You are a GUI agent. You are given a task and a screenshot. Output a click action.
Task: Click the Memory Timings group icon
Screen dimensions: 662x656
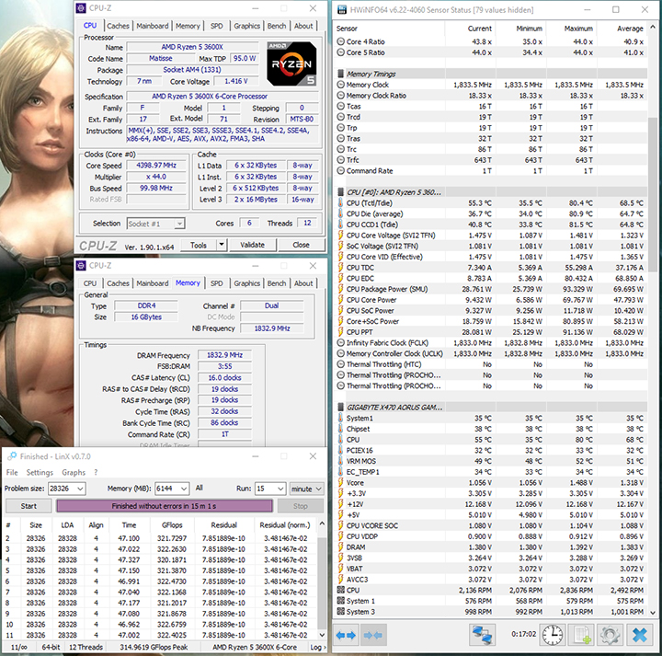pos(341,74)
